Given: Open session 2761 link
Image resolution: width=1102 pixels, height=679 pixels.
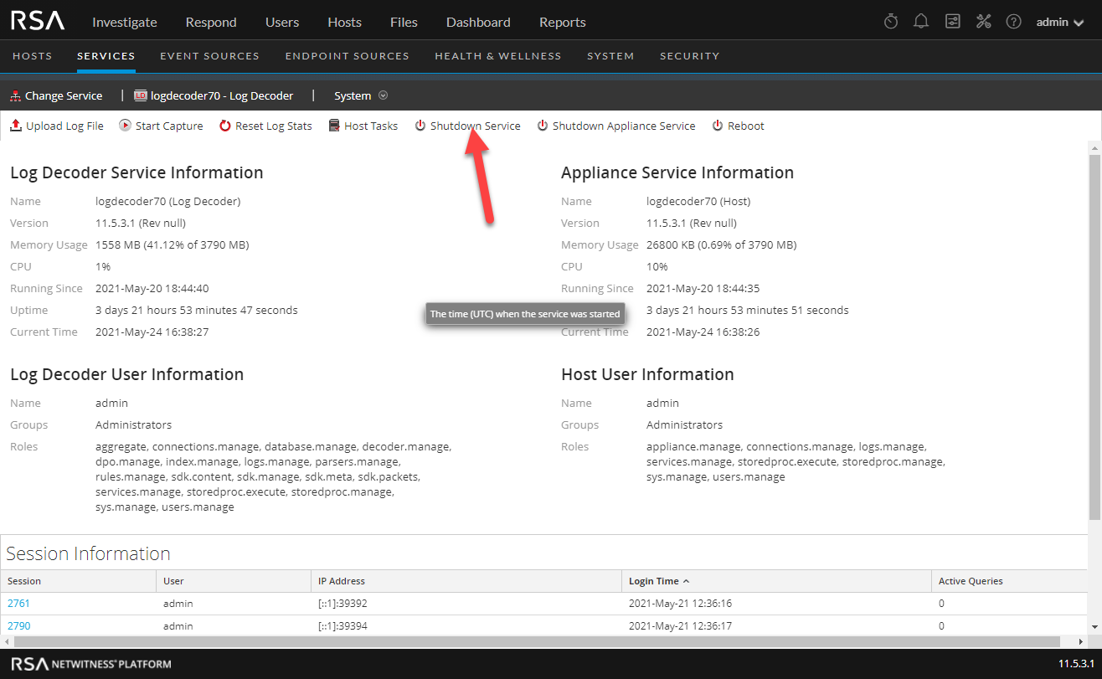Looking at the screenshot, I should pos(18,603).
